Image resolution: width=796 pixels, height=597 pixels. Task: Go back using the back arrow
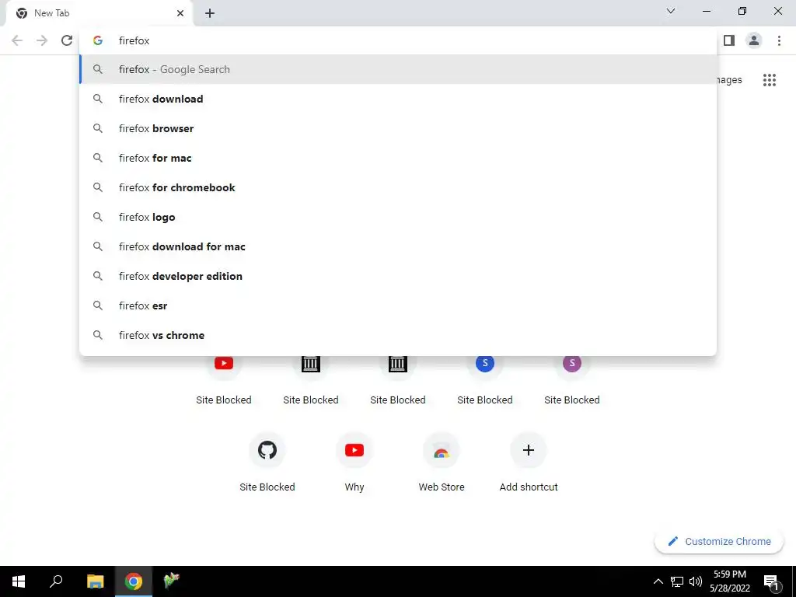pyautogui.click(x=17, y=40)
